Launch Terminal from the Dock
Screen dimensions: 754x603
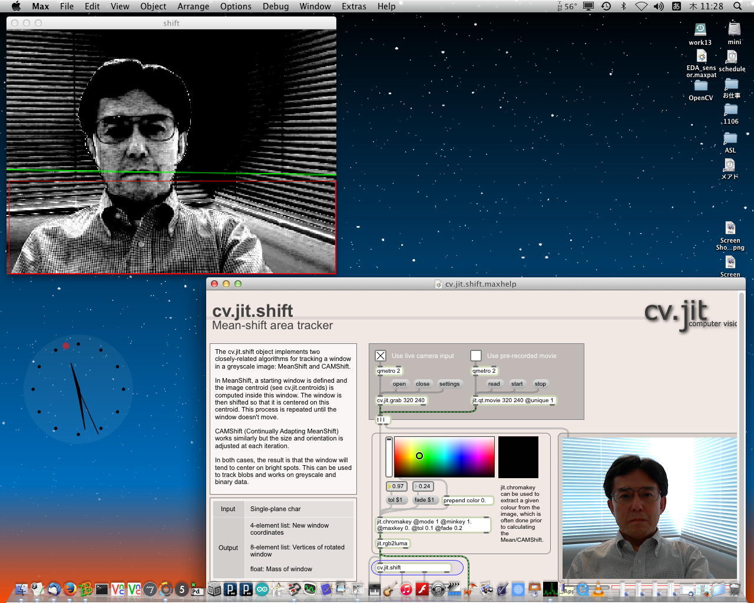tap(102, 589)
